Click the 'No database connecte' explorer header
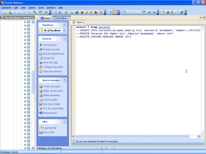This screenshot has width=206, height=154. 17,17
